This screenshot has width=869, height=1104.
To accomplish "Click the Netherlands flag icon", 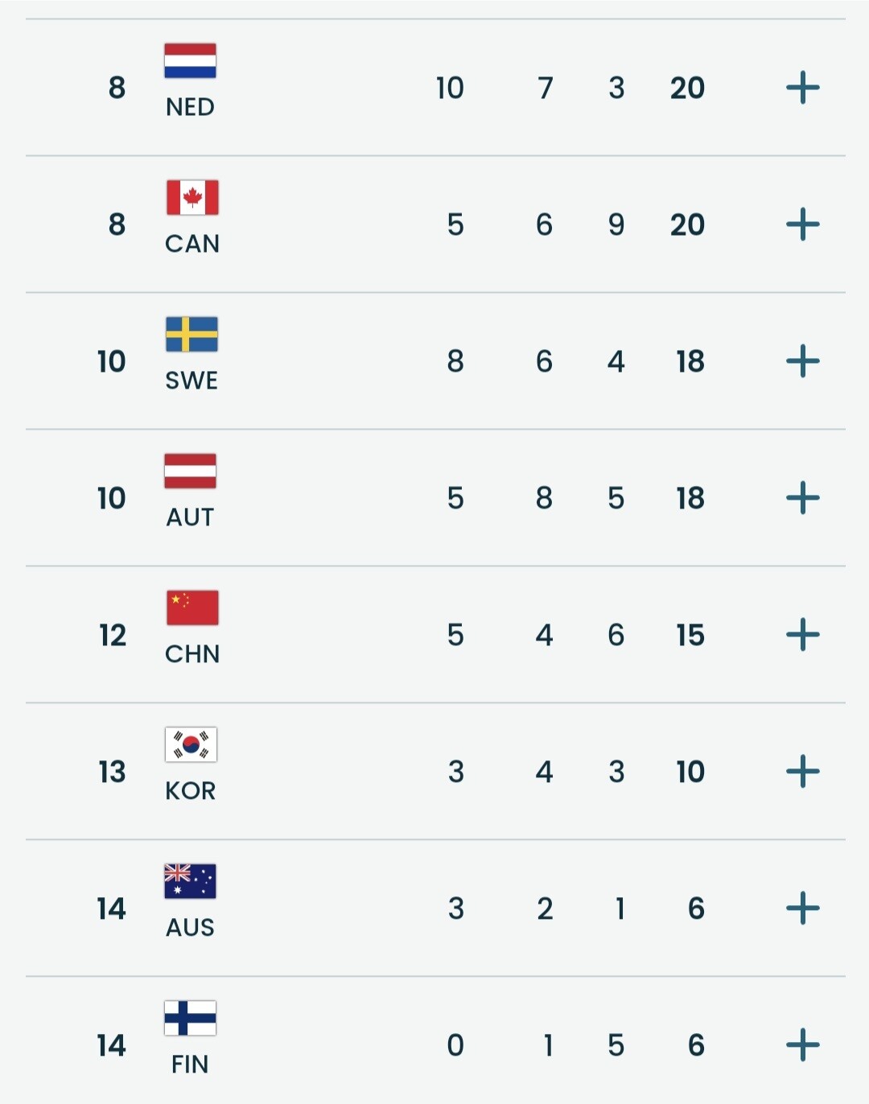I will [191, 61].
